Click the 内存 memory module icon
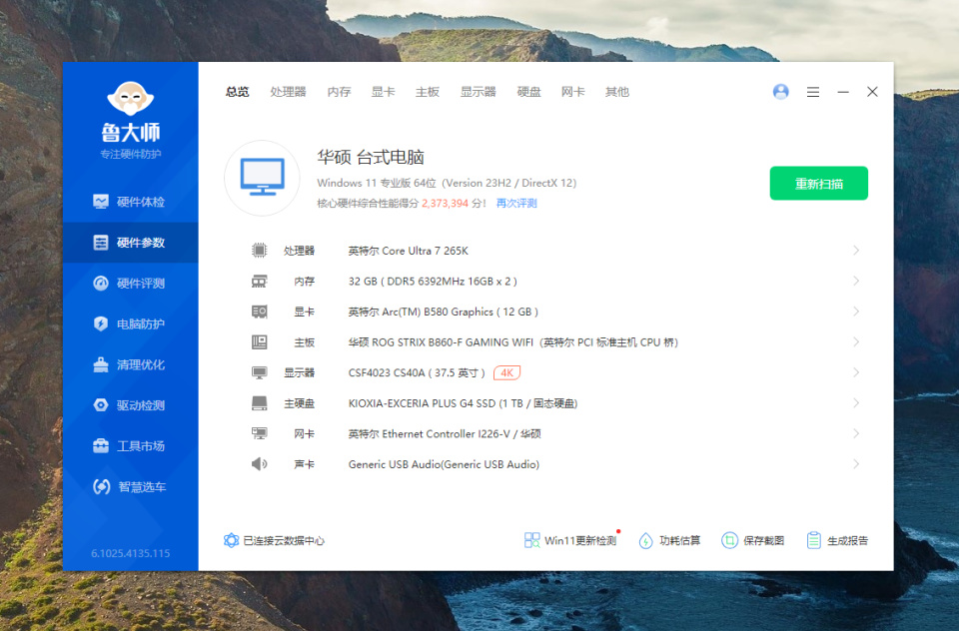 260,282
